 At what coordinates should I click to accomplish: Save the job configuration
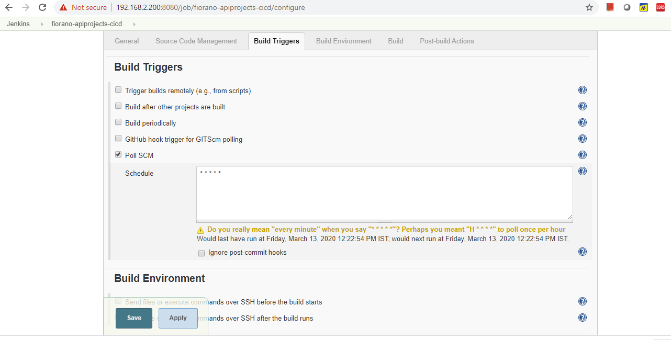[134, 318]
